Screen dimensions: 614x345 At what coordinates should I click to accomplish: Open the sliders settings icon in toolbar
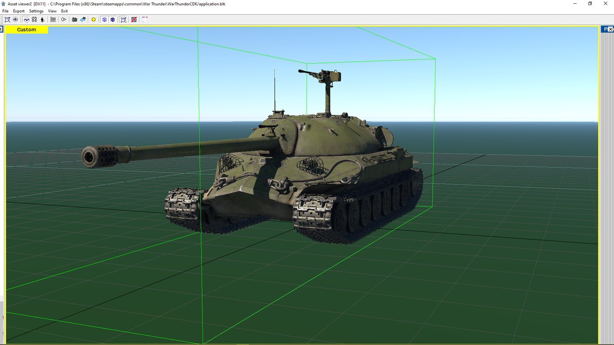[x=53, y=20]
